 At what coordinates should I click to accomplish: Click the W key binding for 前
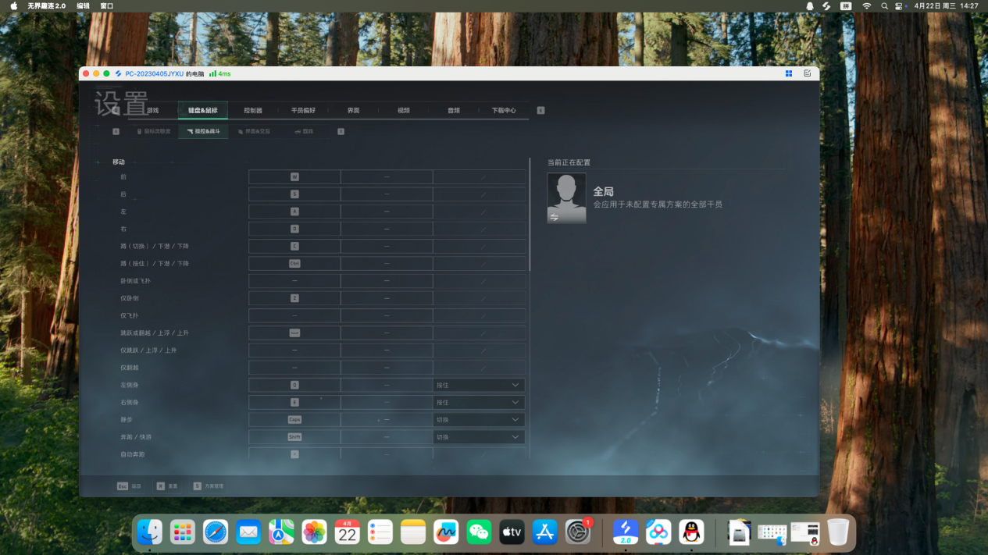(294, 177)
